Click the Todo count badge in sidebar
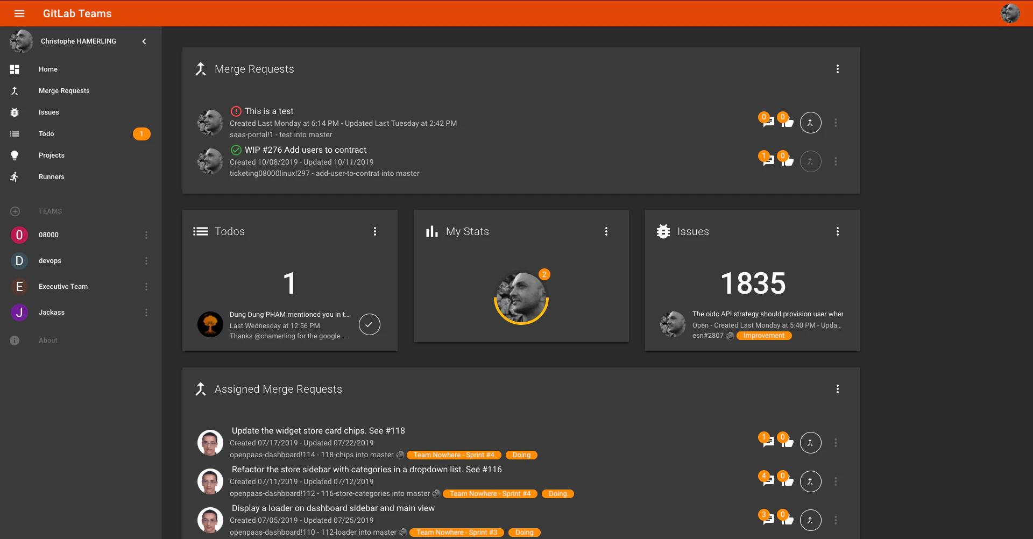This screenshot has height=539, width=1033. (141, 134)
